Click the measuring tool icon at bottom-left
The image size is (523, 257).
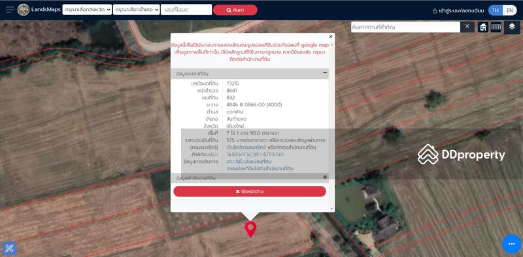[9, 248]
